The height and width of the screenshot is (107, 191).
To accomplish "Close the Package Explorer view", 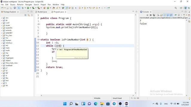I will pos(18,12).
